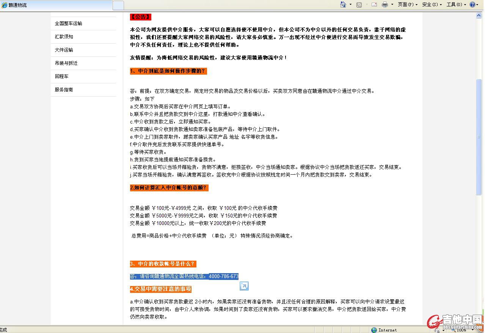Image resolution: width=485 pixels, height=333 pixels.
Task: Open 汇款须知 sidebar link
Action: [64, 37]
